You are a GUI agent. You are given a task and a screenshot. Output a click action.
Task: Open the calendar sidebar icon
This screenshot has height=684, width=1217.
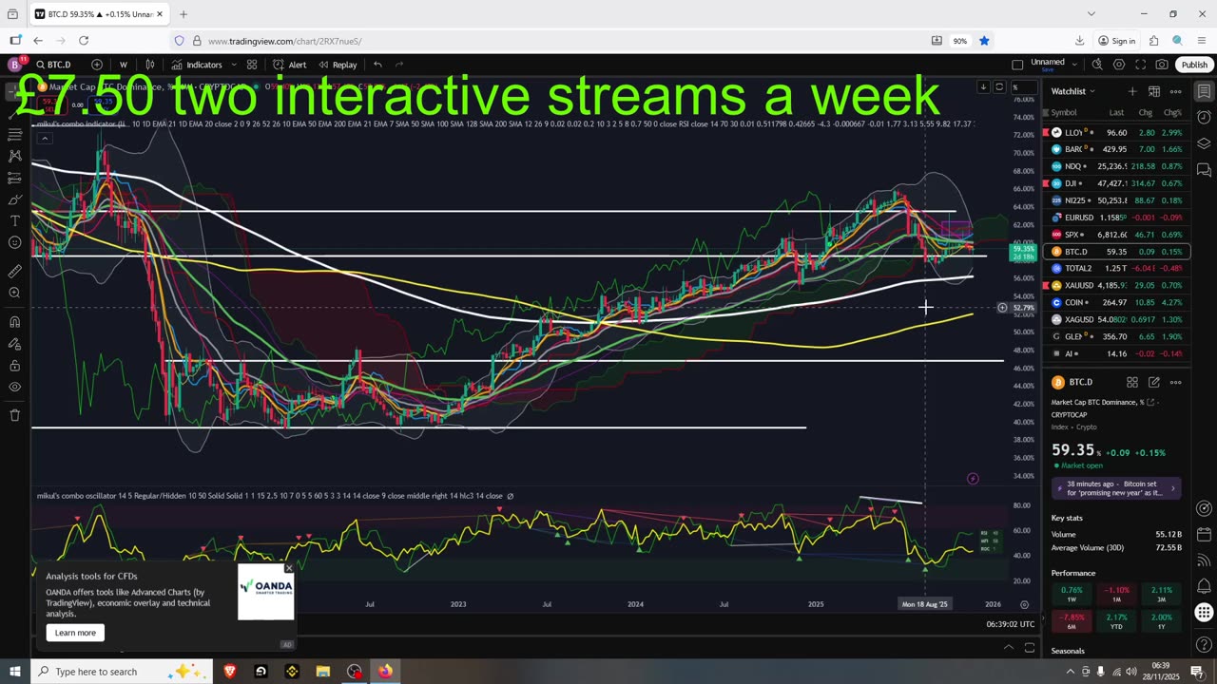coord(1204,534)
